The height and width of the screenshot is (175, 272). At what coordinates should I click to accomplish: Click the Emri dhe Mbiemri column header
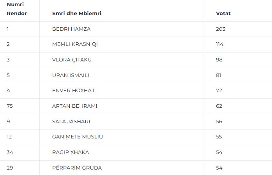click(77, 13)
